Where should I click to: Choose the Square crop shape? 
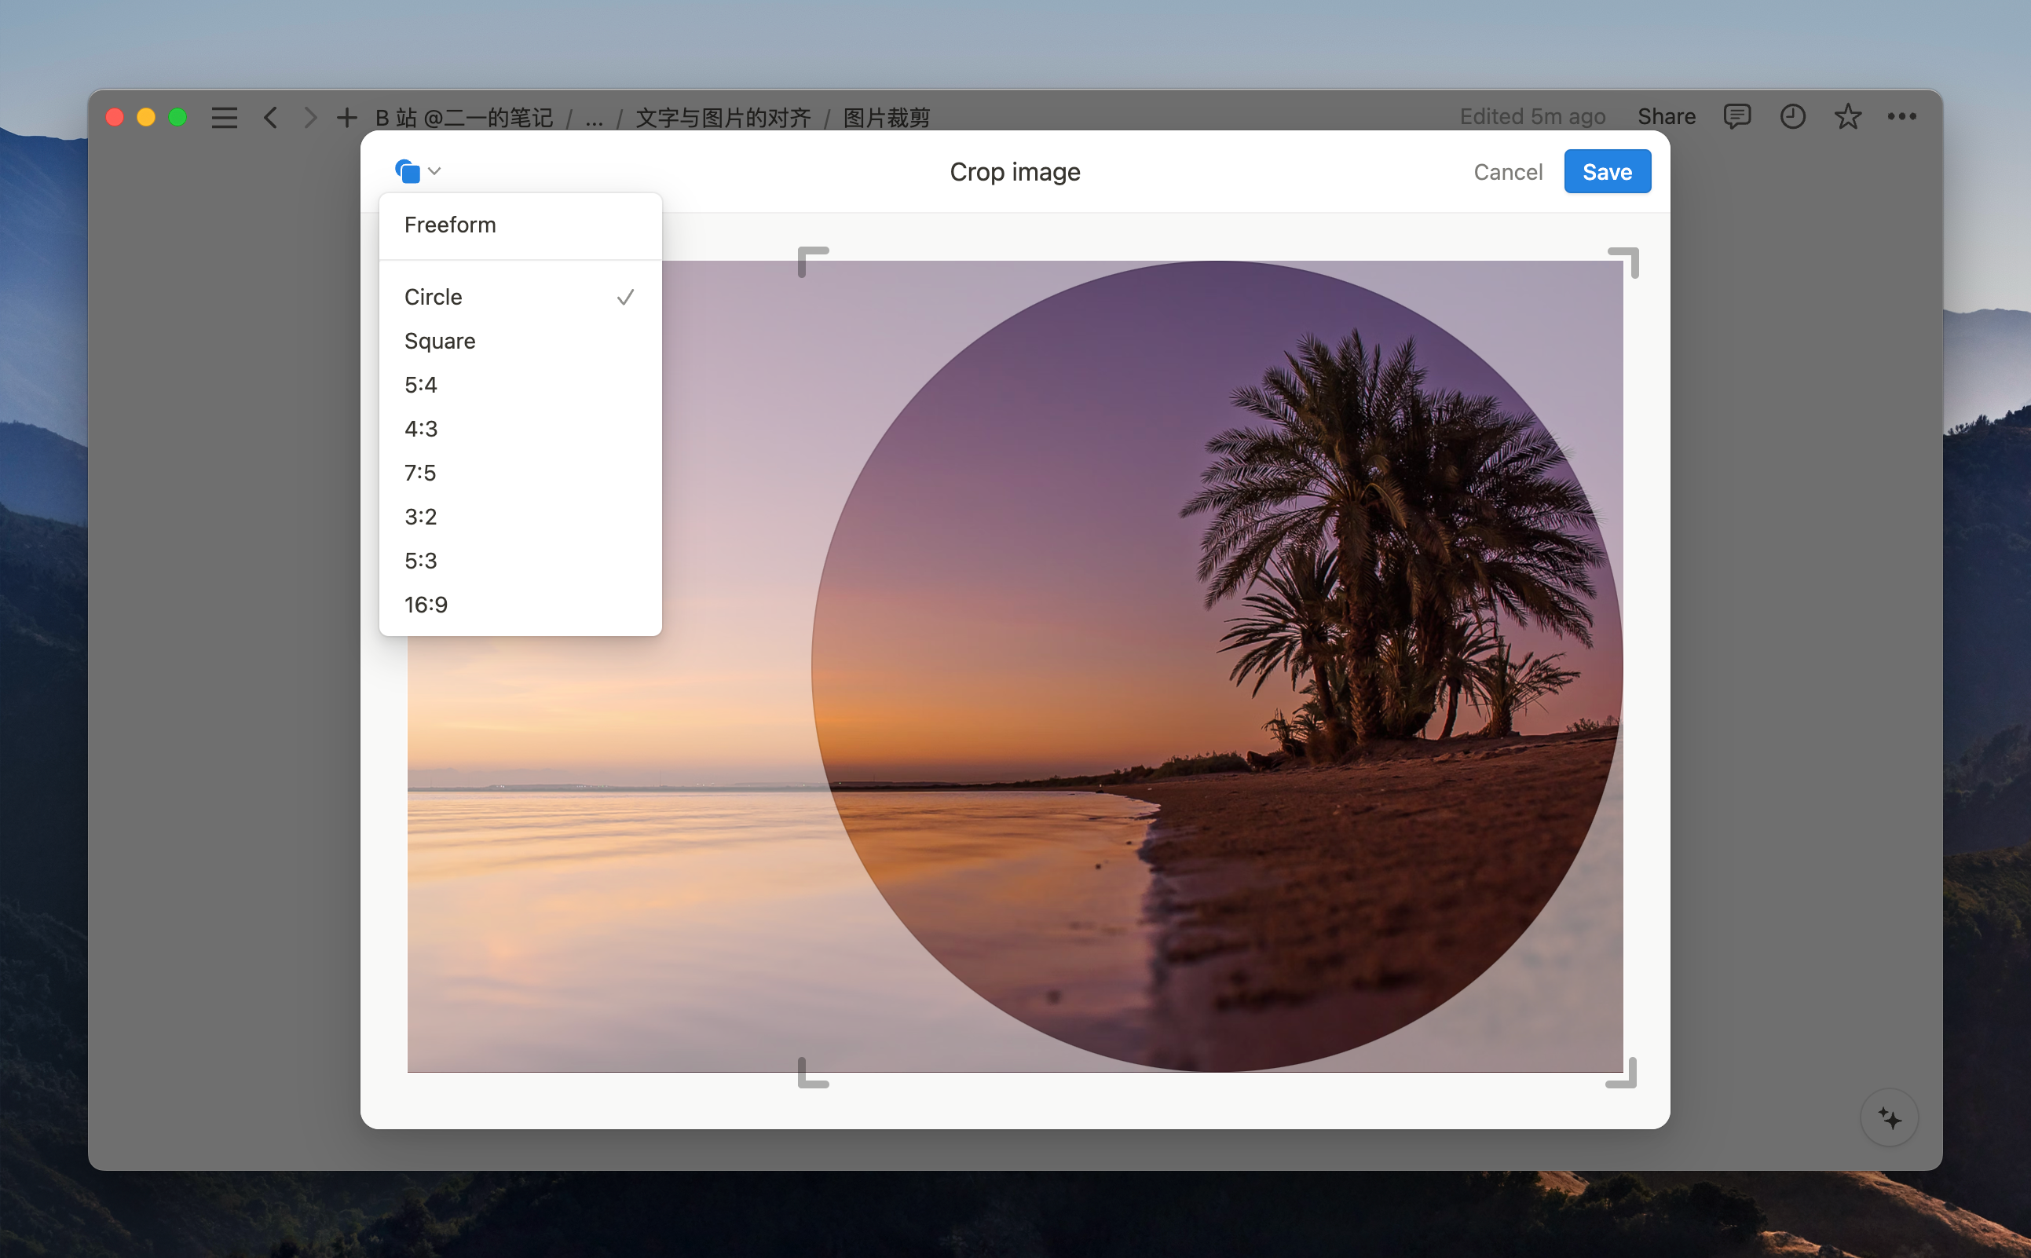439,341
